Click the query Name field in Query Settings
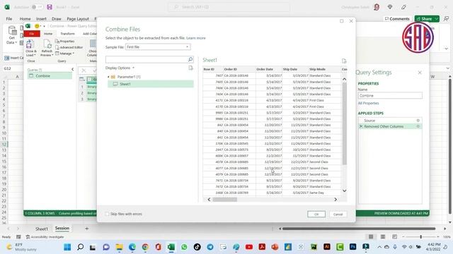 390,95
